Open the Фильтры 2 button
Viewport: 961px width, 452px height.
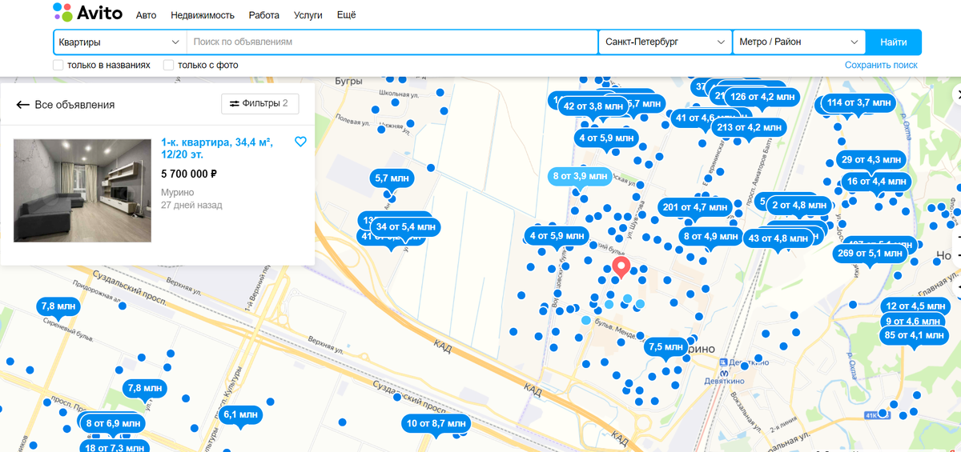[259, 104]
